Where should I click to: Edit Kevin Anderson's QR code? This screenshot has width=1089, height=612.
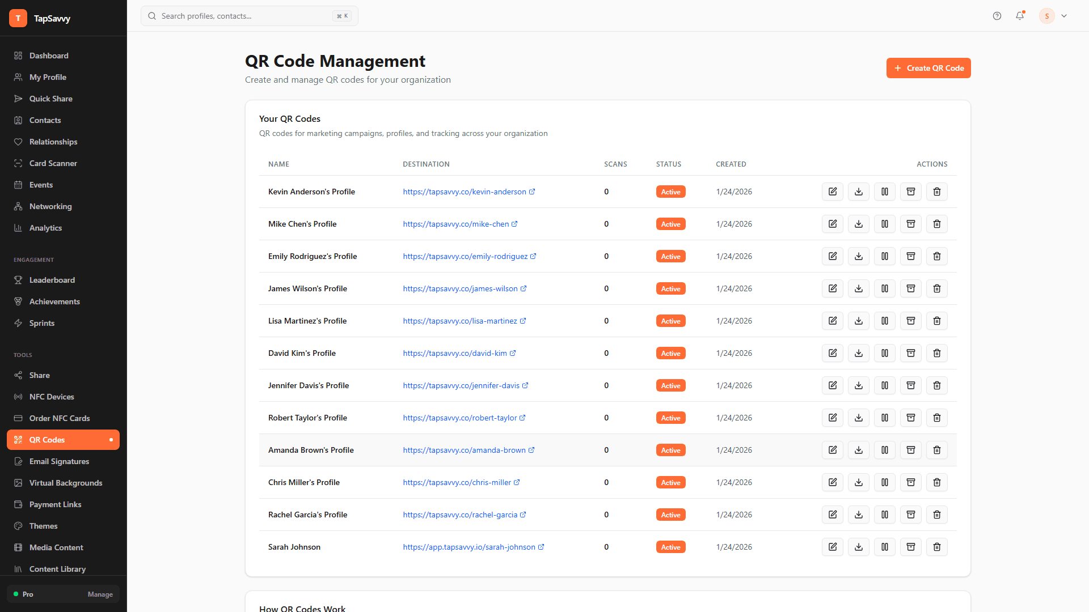(x=832, y=192)
